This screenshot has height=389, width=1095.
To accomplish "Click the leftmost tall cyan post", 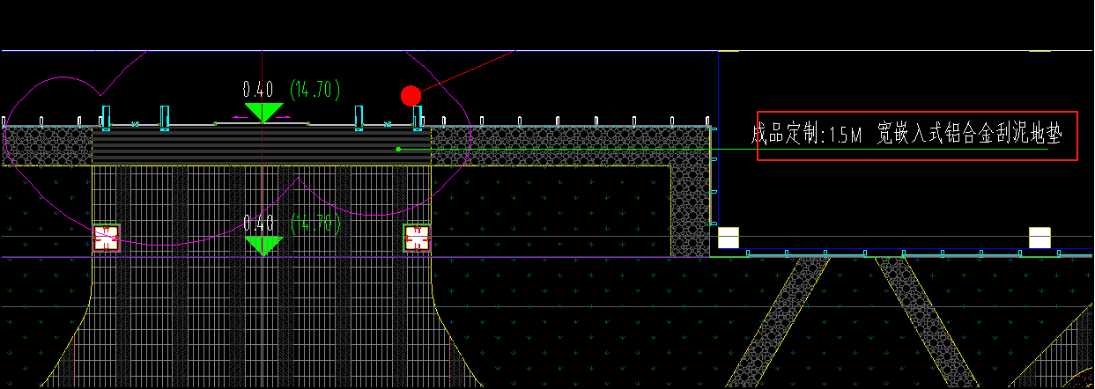I will click(107, 116).
